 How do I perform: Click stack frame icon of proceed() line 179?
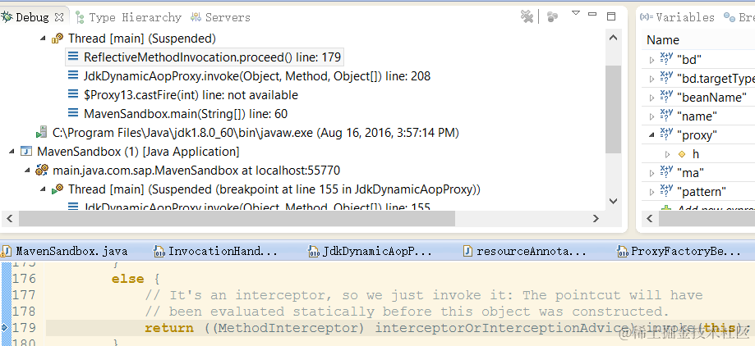click(73, 57)
